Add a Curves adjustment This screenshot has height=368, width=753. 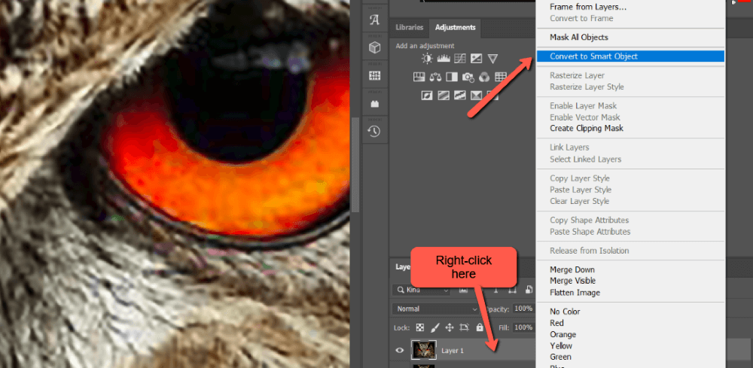[x=459, y=59]
